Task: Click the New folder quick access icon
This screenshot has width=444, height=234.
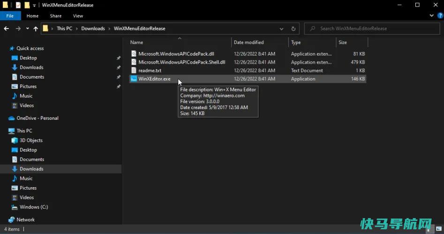Action: pyautogui.click(x=27, y=5)
